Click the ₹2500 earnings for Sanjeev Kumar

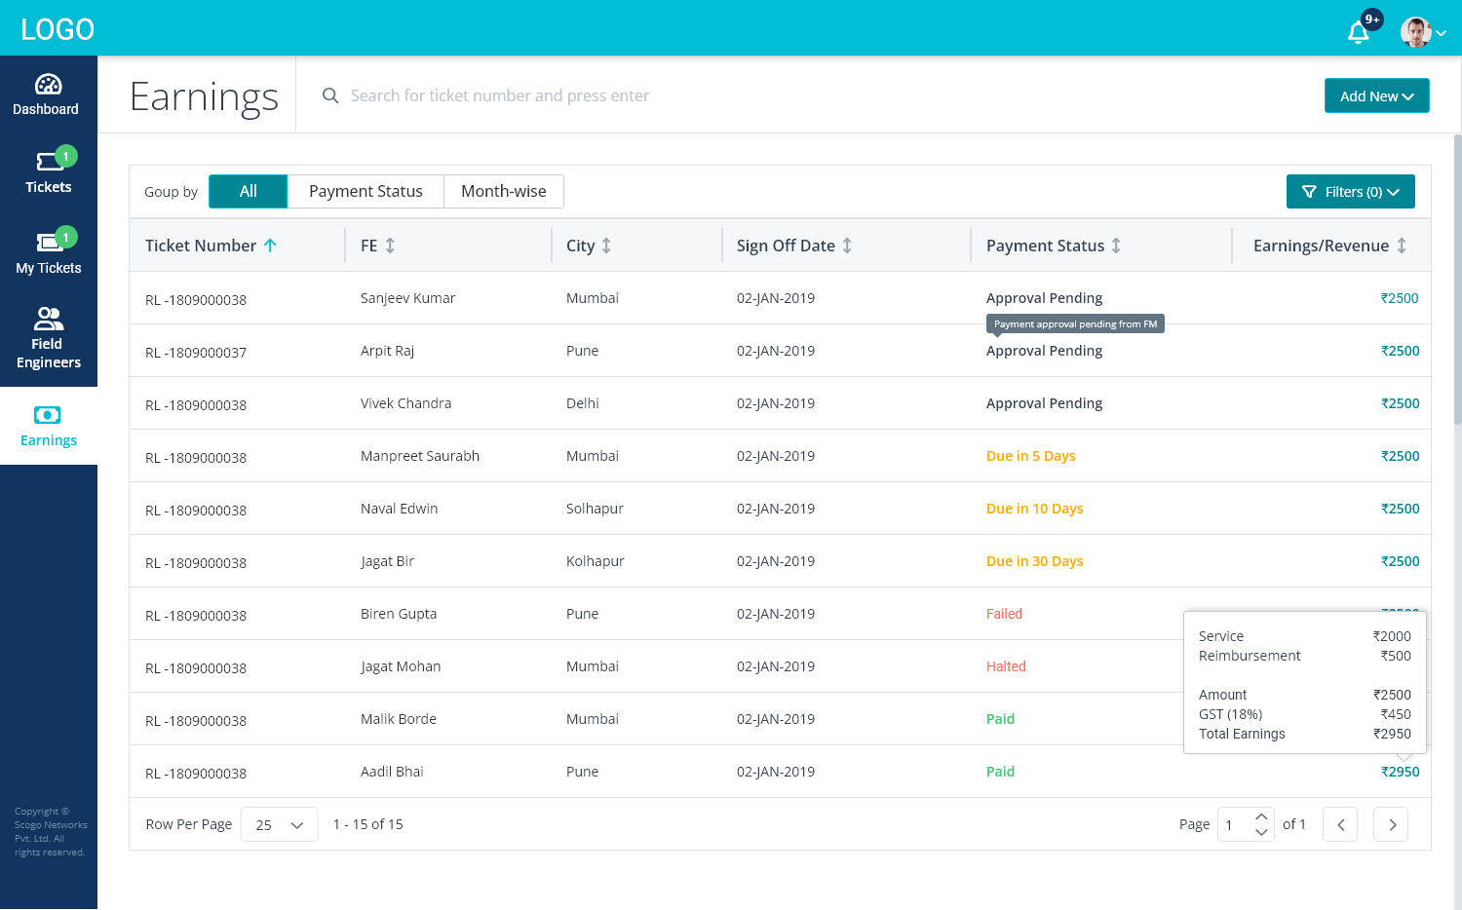tap(1399, 298)
